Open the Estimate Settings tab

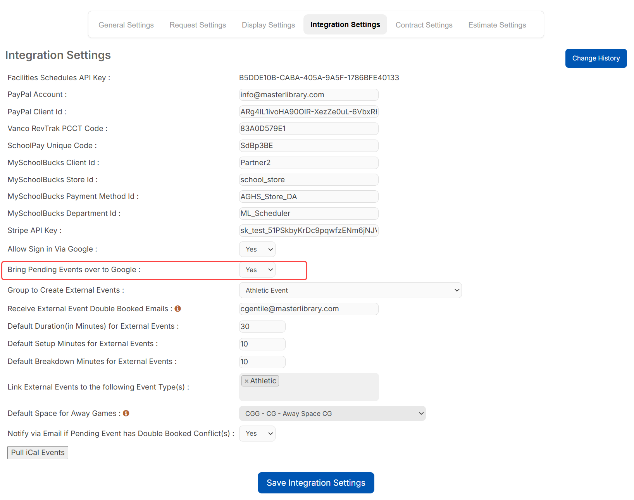(497, 24)
